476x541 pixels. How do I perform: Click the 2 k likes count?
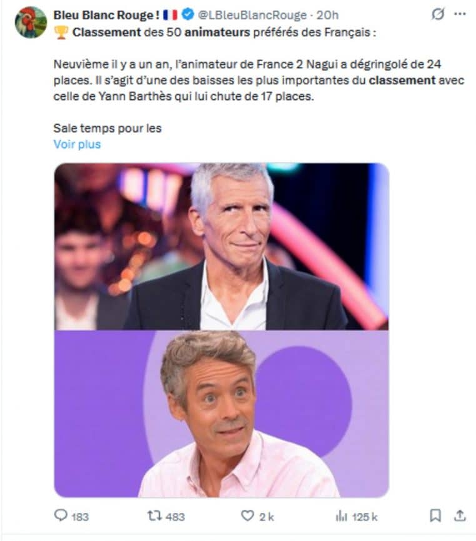pyautogui.click(x=267, y=517)
